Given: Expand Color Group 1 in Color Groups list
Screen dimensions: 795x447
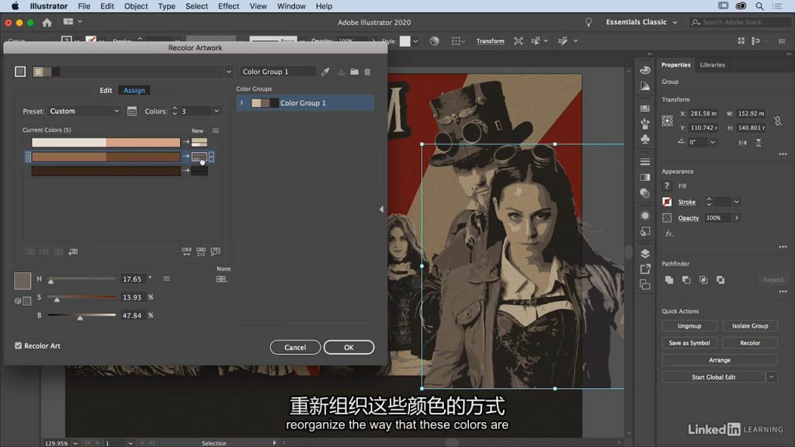Looking at the screenshot, I should tap(242, 103).
